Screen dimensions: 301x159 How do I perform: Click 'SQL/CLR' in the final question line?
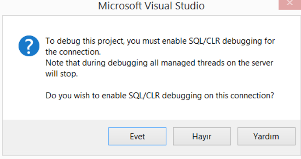coord(144,95)
